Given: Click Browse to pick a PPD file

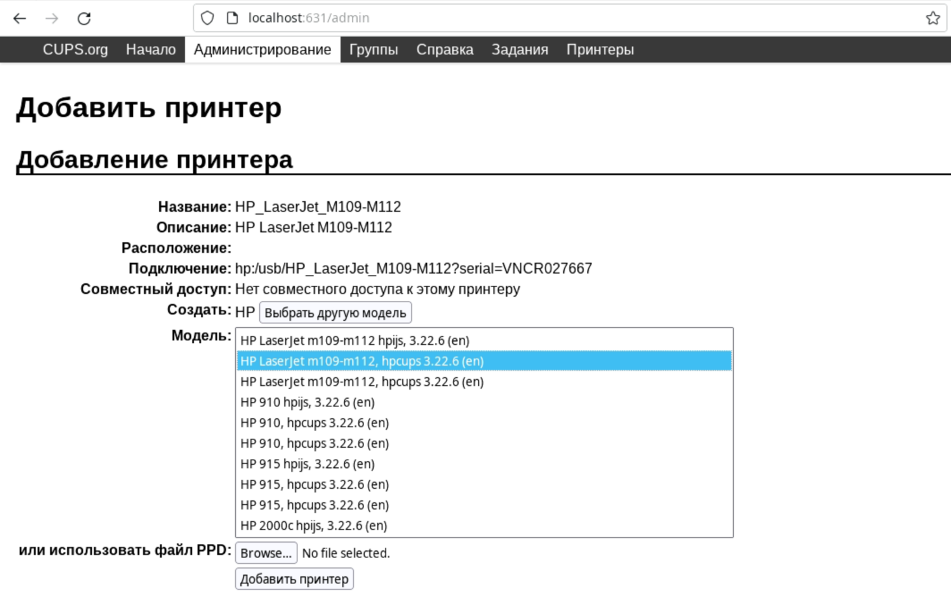Looking at the screenshot, I should 266,553.
